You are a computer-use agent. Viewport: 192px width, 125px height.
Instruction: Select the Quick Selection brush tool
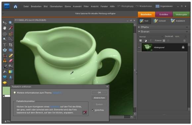point(11,39)
